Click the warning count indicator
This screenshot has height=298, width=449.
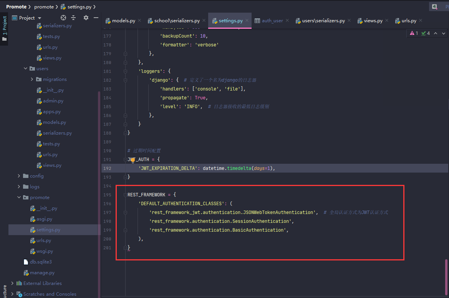[414, 33]
